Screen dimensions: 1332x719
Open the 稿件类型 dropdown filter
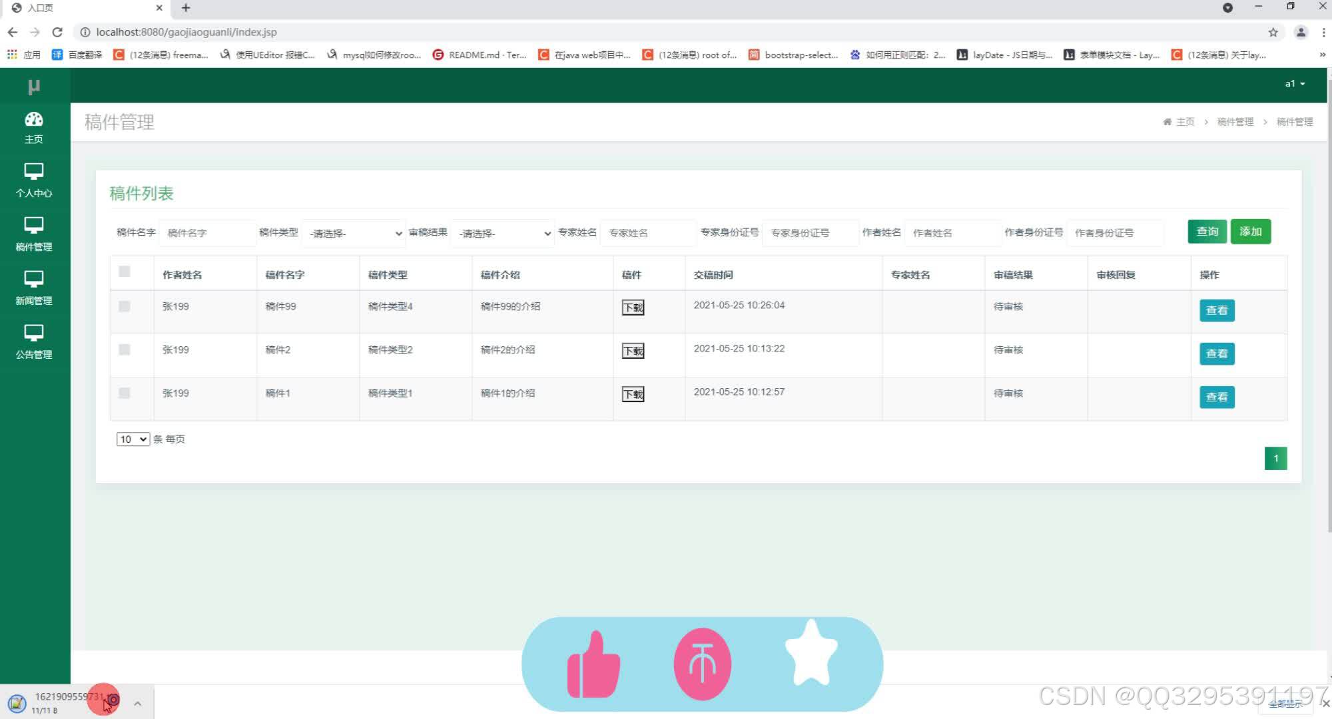click(354, 233)
